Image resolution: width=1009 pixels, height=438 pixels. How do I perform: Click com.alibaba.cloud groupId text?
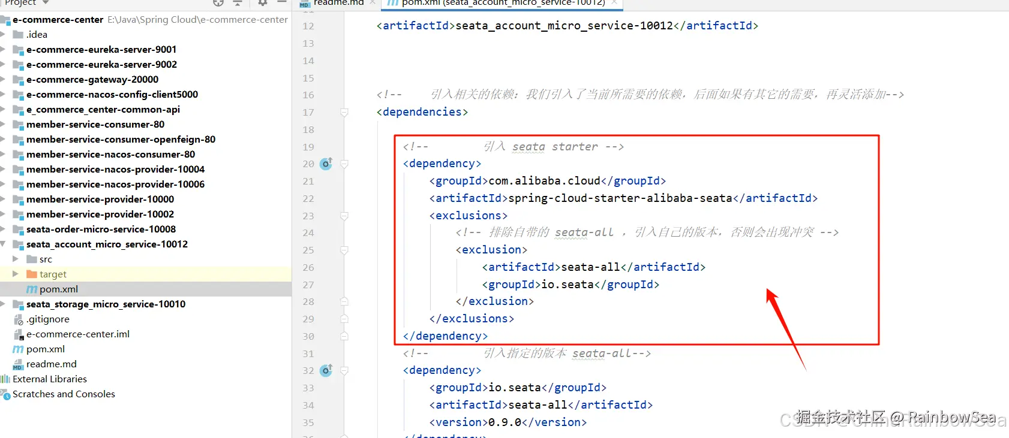[x=544, y=181]
